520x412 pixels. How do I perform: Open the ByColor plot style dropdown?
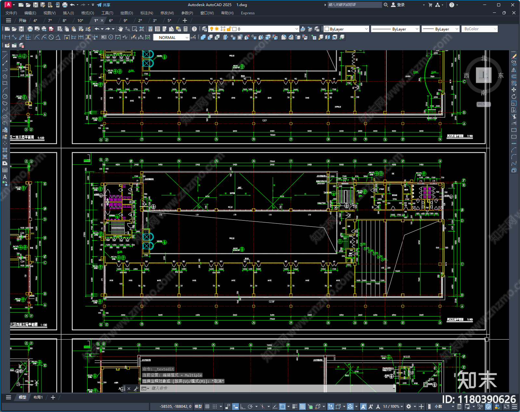[x=479, y=29]
